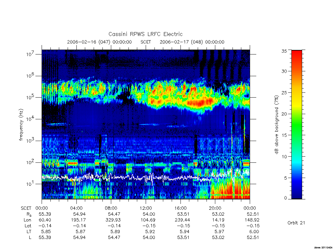The image size is (333, 249).
Task: Click the 10^2 frequency tick label
Action: [31, 162]
